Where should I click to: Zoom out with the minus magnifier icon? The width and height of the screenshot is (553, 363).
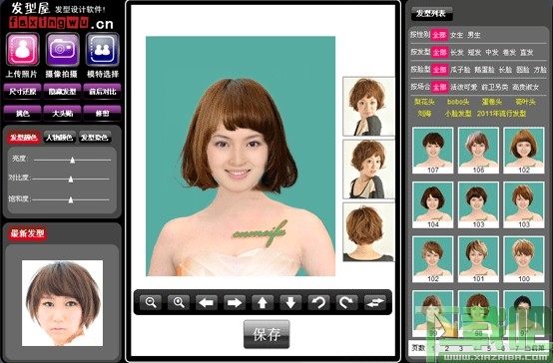151,302
